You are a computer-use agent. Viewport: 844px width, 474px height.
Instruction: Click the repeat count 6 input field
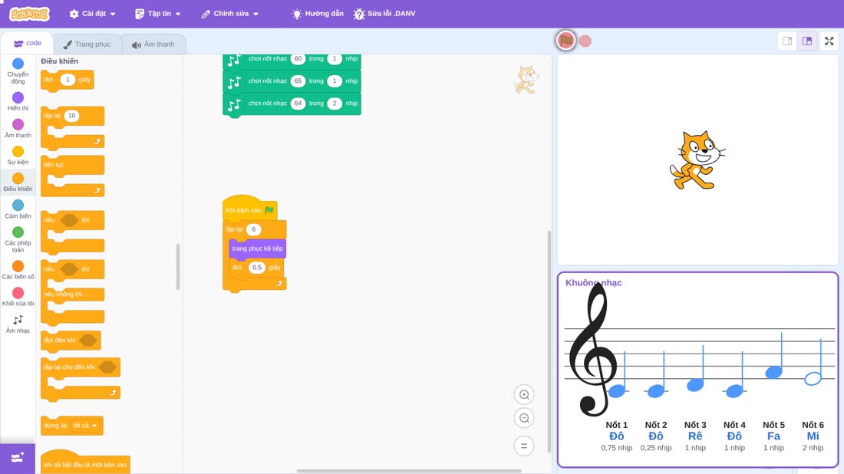coord(253,229)
